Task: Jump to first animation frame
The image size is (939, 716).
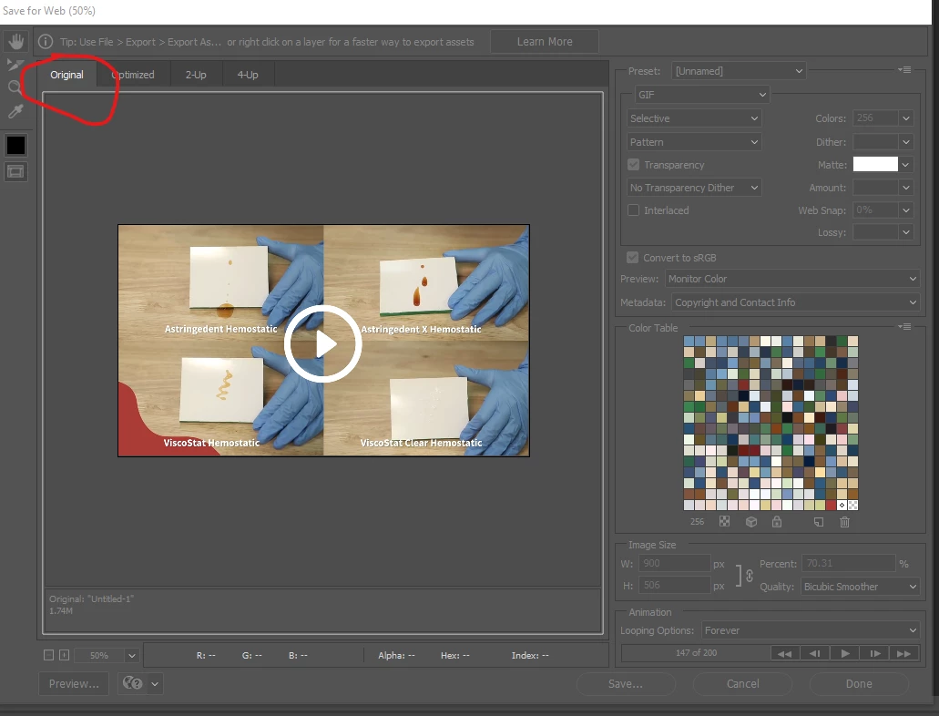Action: (x=784, y=653)
